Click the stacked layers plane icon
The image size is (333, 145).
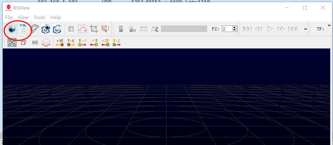46,43
